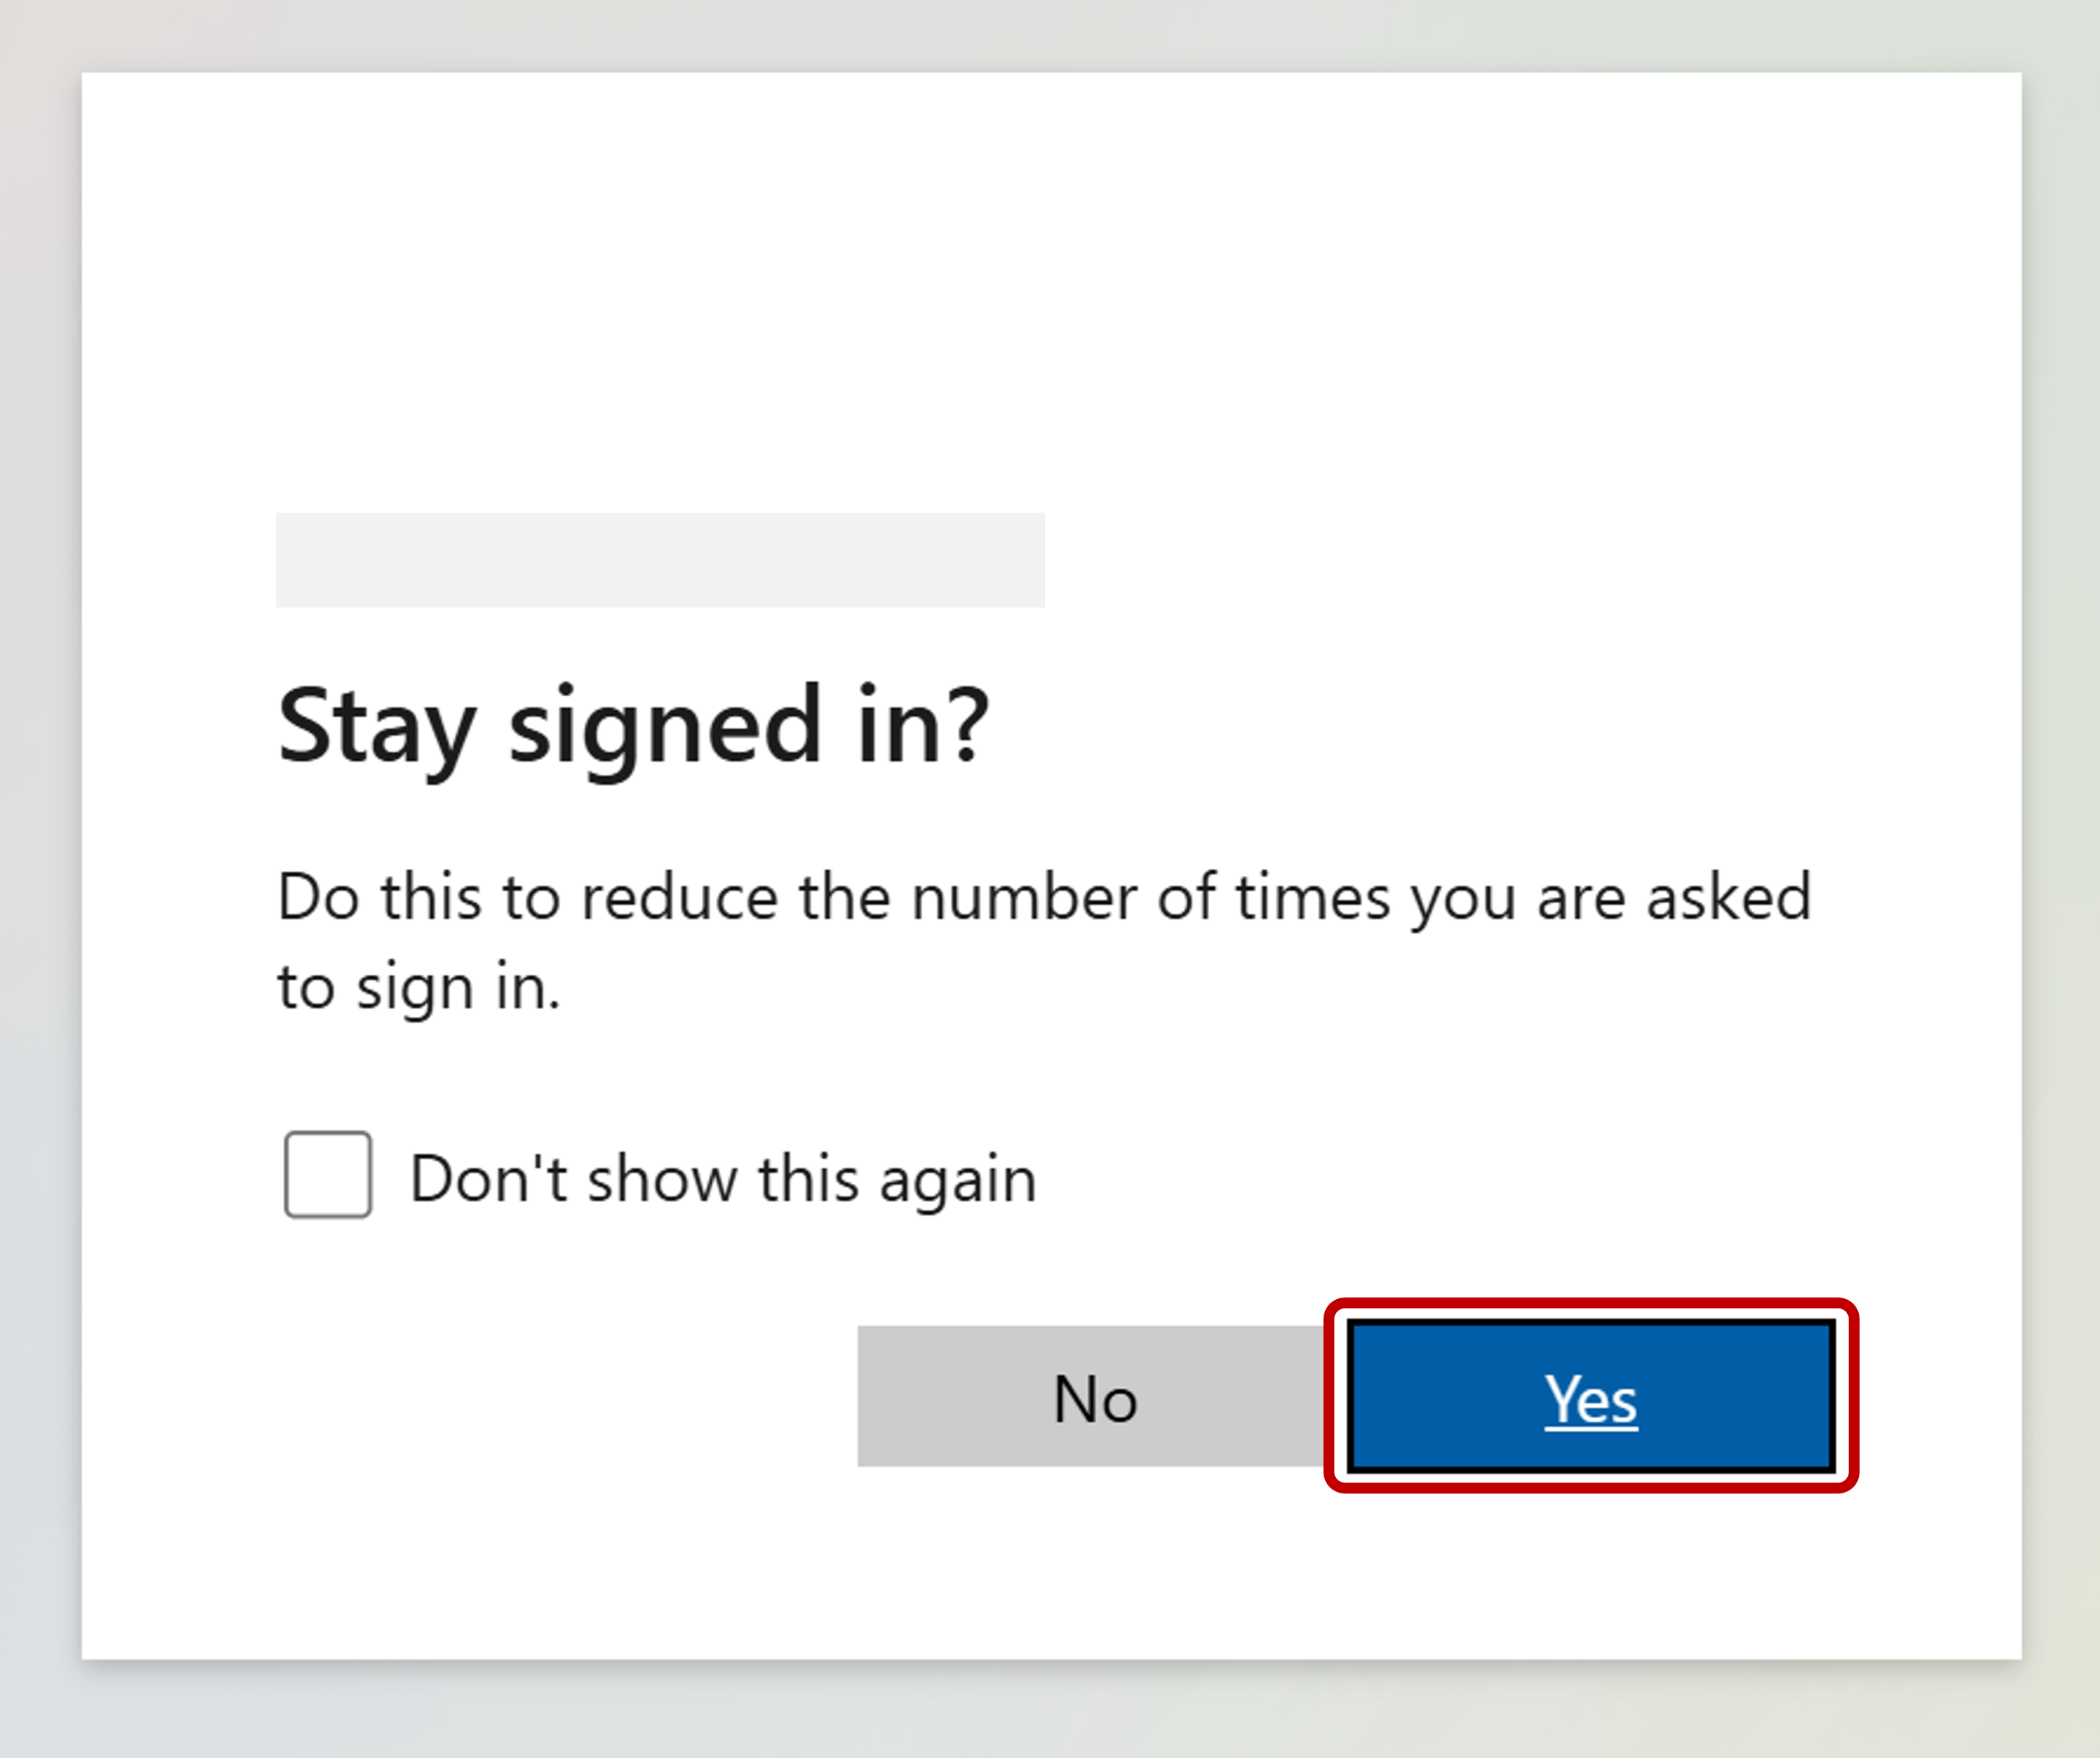The height and width of the screenshot is (1758, 2100).
Task: Select the word "again" in checkbox label
Action: point(957,1180)
